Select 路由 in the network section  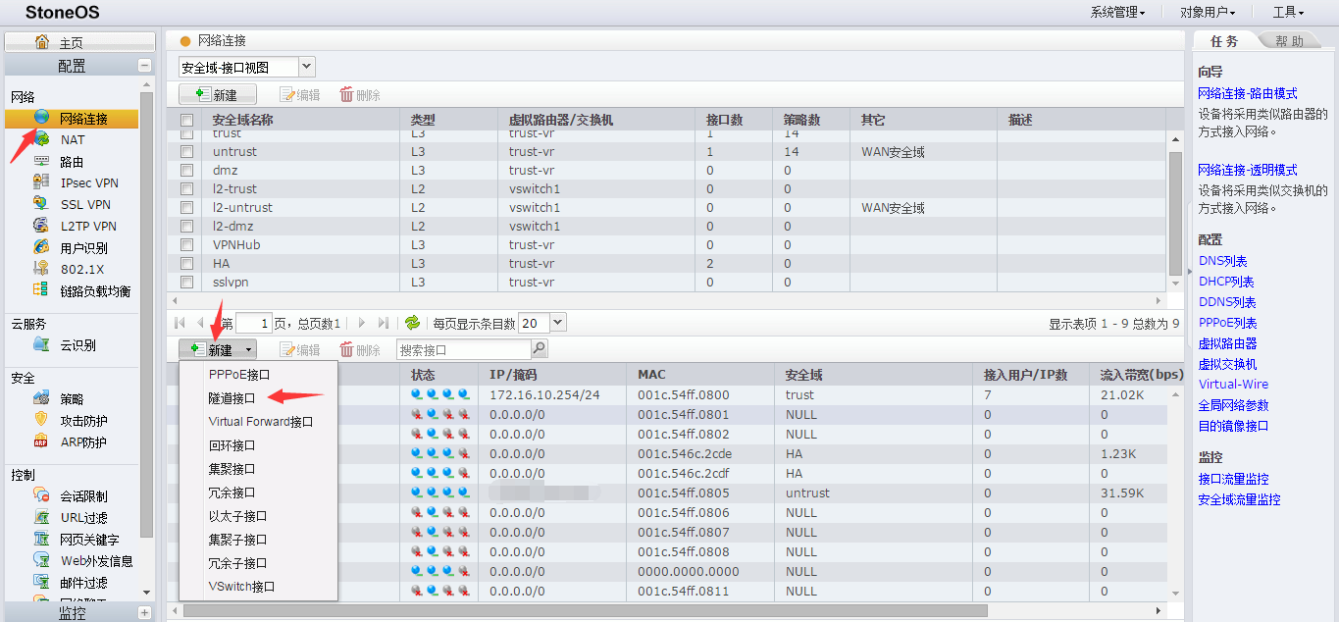point(72,162)
